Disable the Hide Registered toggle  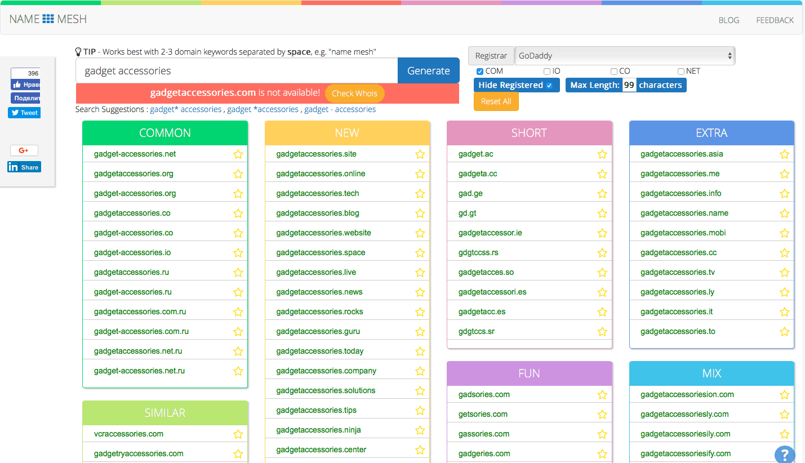pos(516,85)
